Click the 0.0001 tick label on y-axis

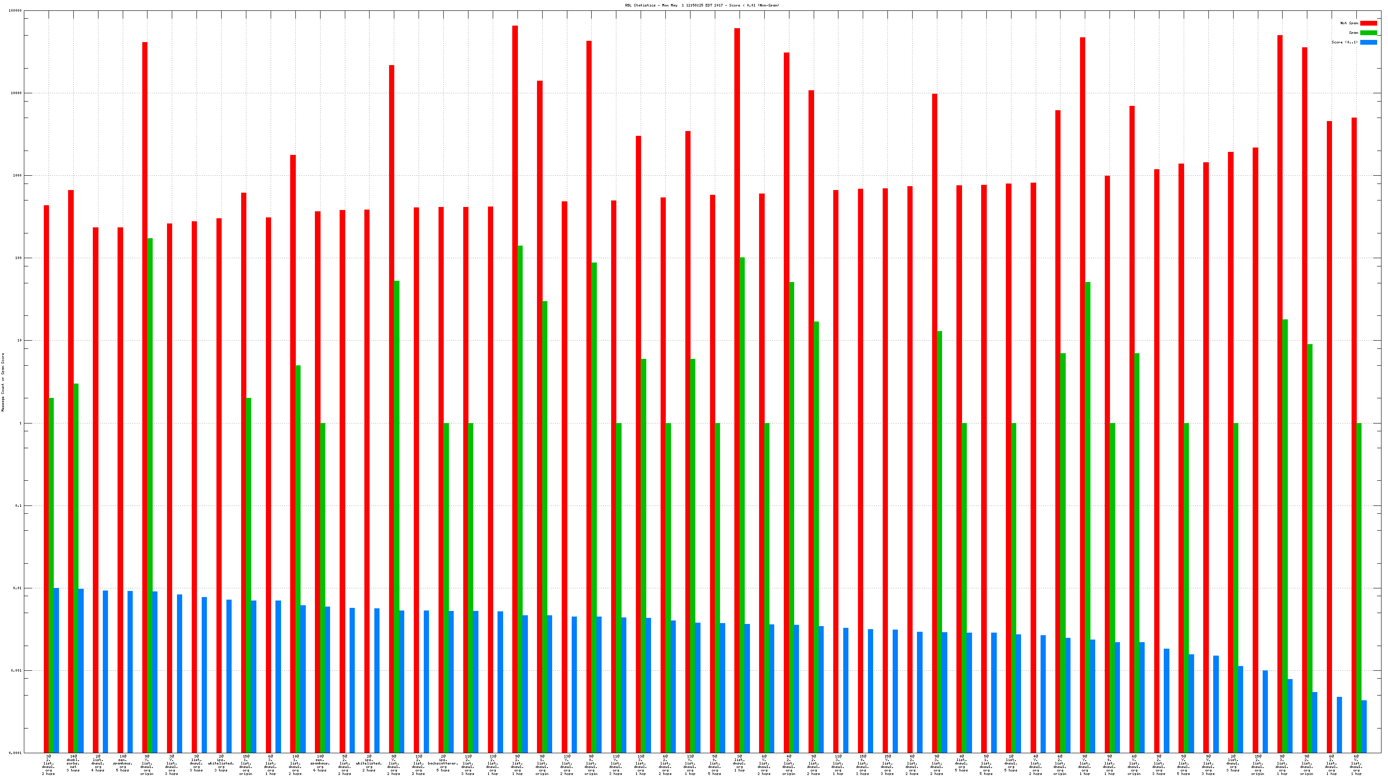point(15,753)
